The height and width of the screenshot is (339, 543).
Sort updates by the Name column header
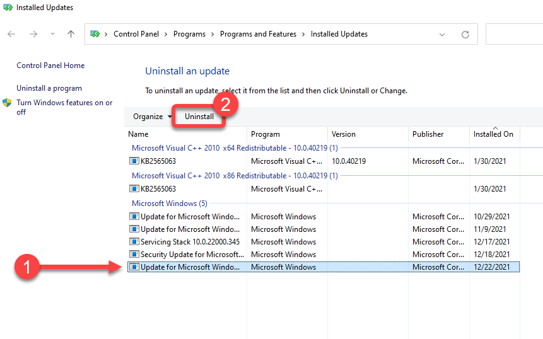(x=139, y=134)
